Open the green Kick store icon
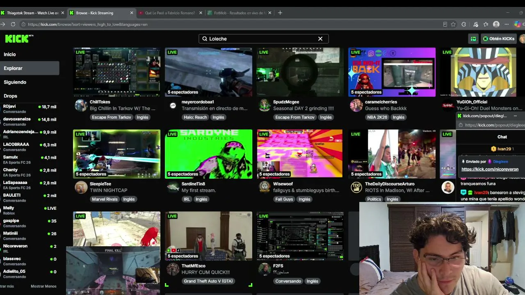This screenshot has width=525, height=295. (473, 39)
